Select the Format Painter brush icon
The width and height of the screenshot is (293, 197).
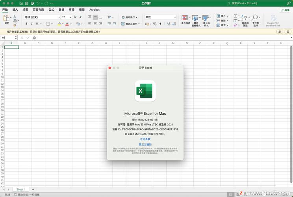(x=15, y=25)
